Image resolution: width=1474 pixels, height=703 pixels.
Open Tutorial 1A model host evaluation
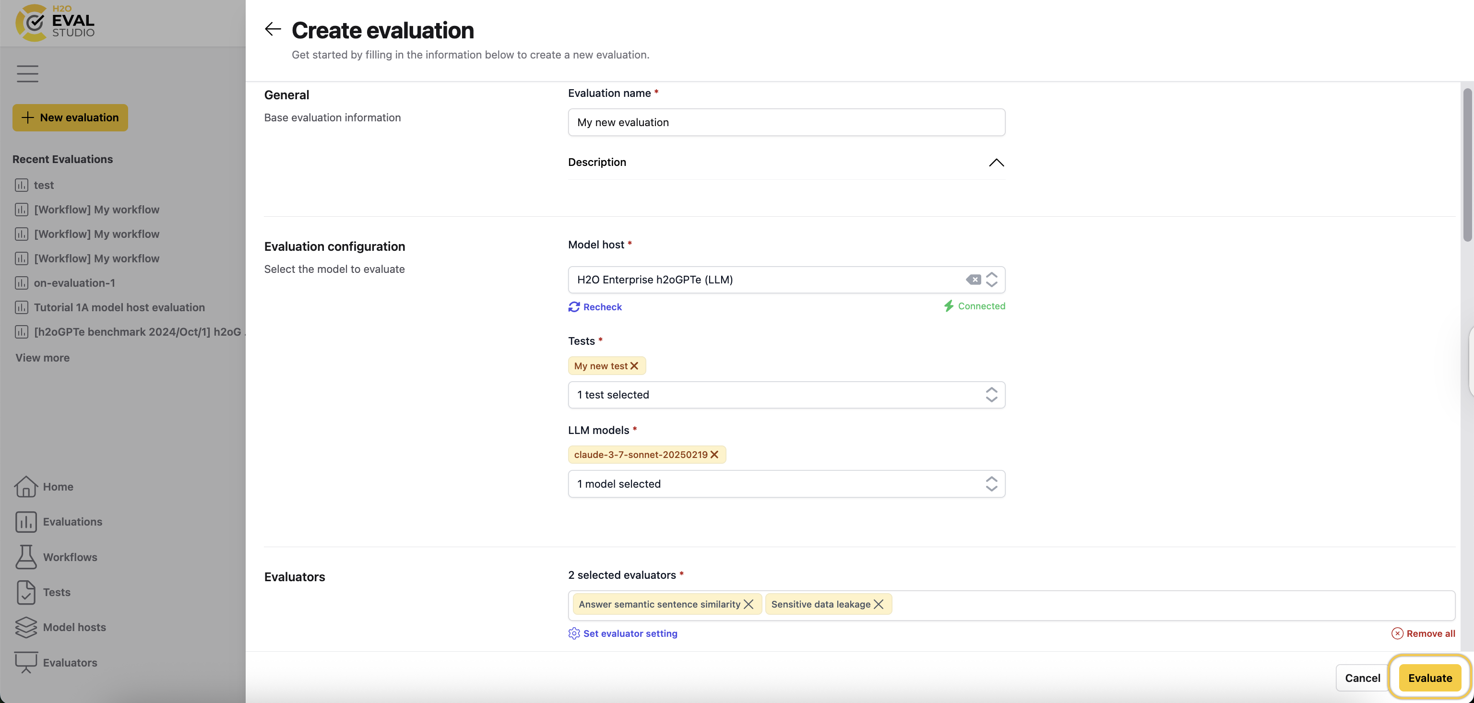point(119,307)
